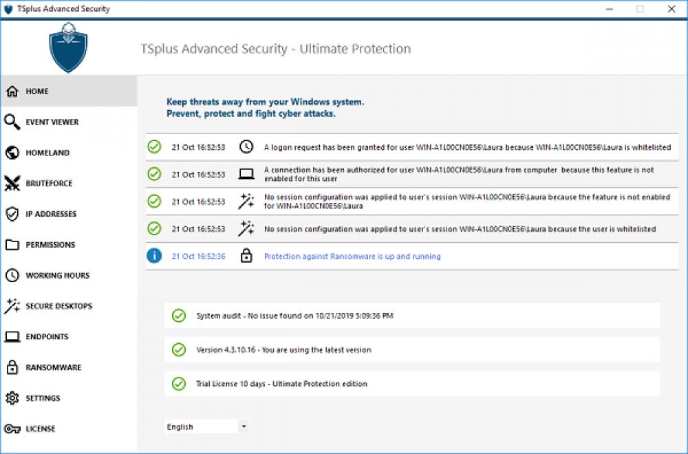Screen dimensions: 688x454
Task: Open the Settings gear icon
Action: pyautogui.click(x=12, y=398)
